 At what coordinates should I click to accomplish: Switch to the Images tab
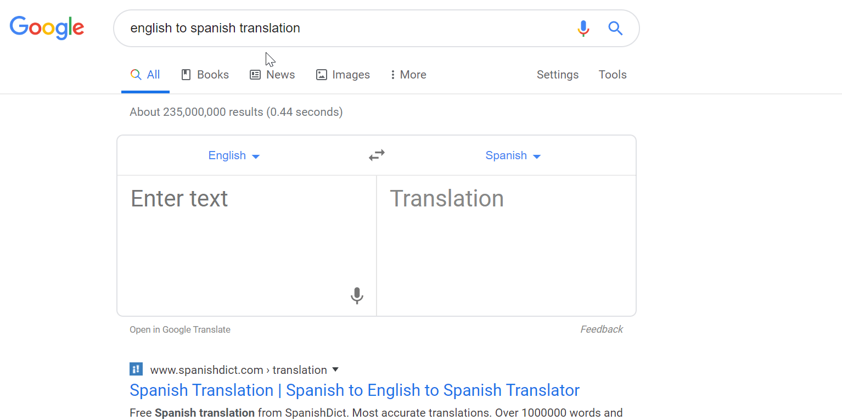point(343,75)
